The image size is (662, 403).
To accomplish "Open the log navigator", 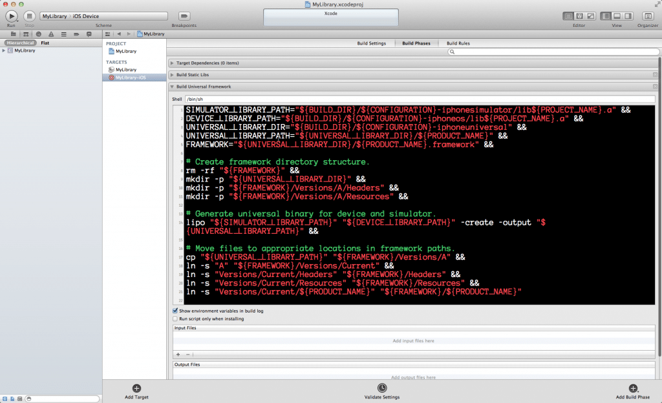I will [x=89, y=34].
